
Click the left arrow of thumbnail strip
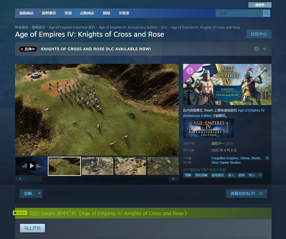20,179
